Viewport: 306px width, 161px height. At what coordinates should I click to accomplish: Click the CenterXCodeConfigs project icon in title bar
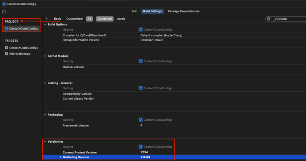(x=4, y=4)
